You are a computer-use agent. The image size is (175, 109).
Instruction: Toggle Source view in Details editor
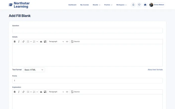pos(75,42)
